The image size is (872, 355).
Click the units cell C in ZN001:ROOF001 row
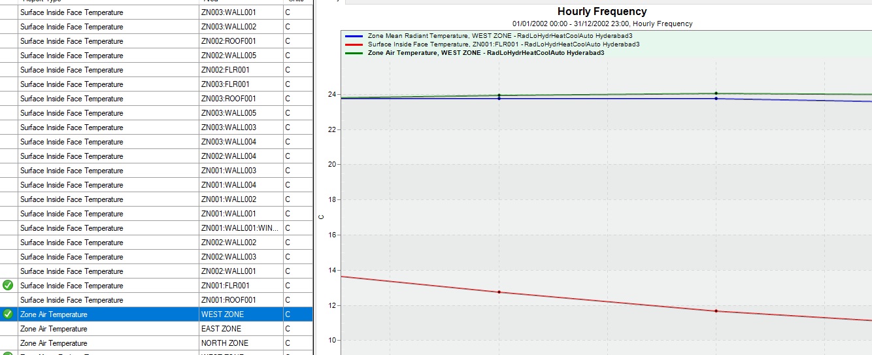(x=297, y=300)
